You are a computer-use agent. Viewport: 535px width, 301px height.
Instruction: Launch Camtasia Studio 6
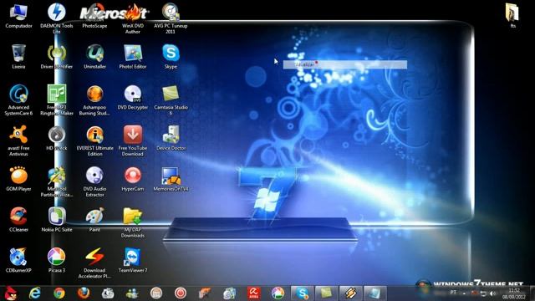(171, 99)
